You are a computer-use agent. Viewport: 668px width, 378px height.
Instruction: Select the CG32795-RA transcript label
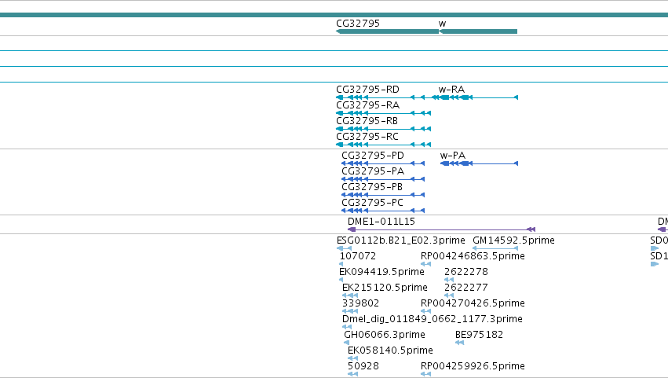click(367, 105)
